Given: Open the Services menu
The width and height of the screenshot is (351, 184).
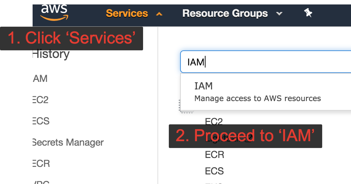Looking at the screenshot, I should point(127,13).
